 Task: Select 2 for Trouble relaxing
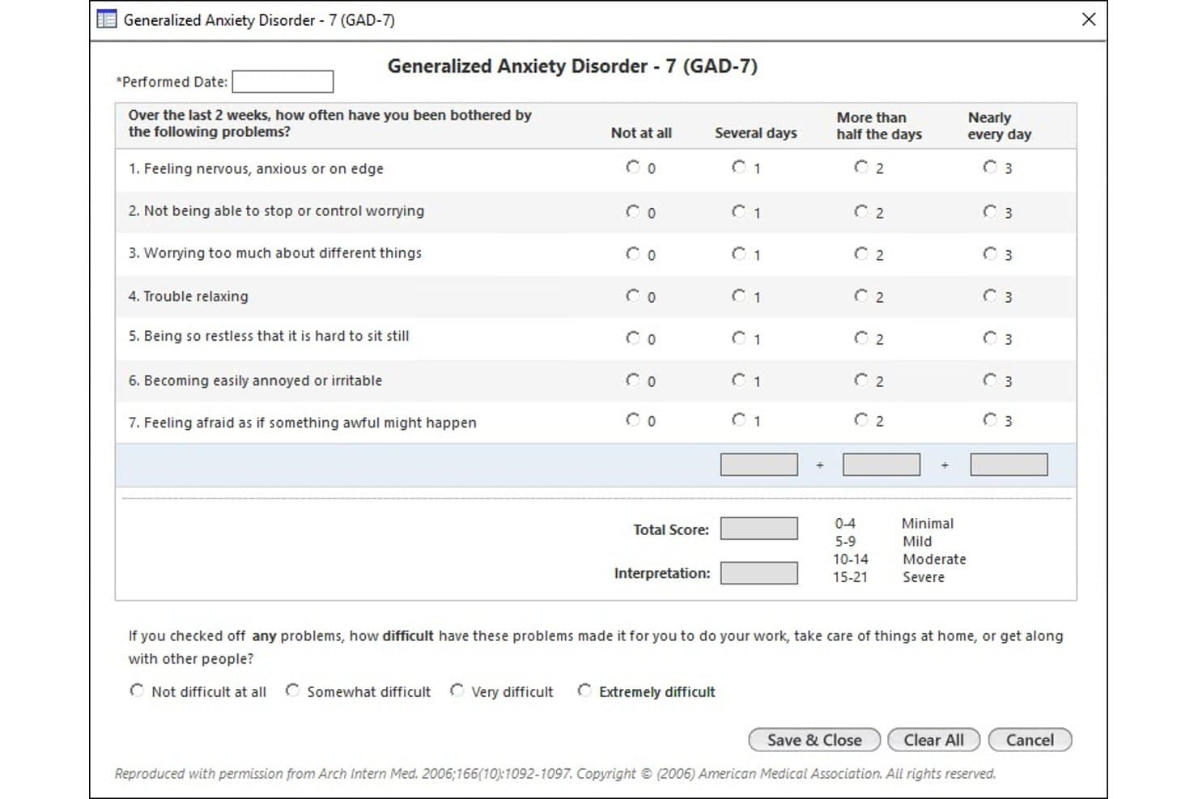(860, 295)
